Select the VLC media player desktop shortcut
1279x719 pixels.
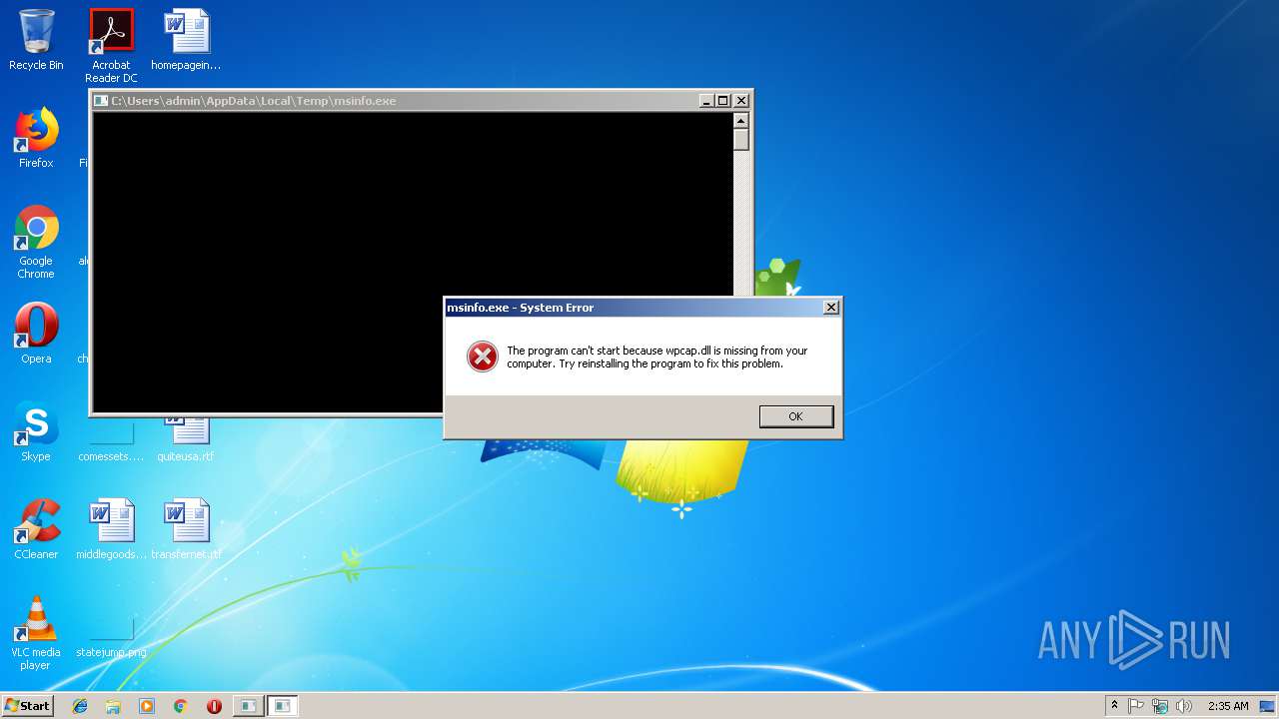[36, 633]
